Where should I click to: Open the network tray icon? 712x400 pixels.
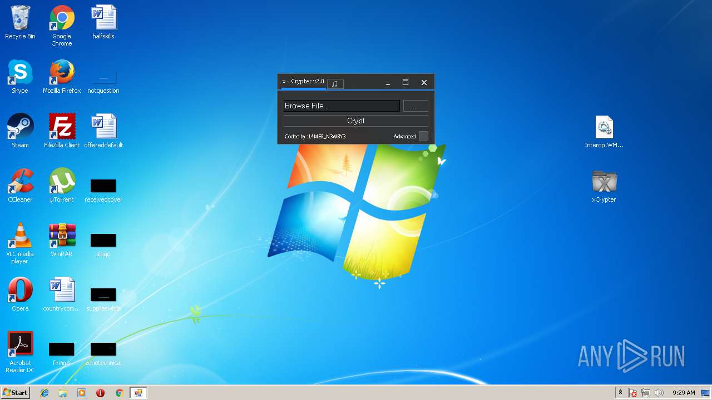click(x=646, y=393)
